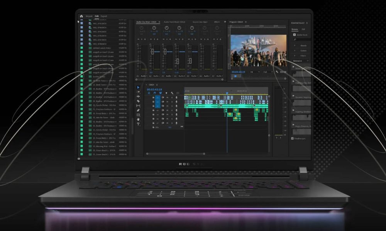386x231 pixels.
Task: Lock the A1 track in the timeline
Action: coord(153,97)
